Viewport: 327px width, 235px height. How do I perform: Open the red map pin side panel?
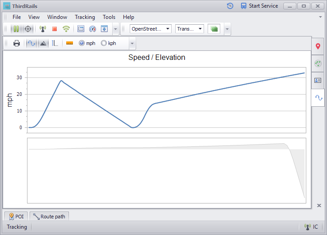click(318, 46)
